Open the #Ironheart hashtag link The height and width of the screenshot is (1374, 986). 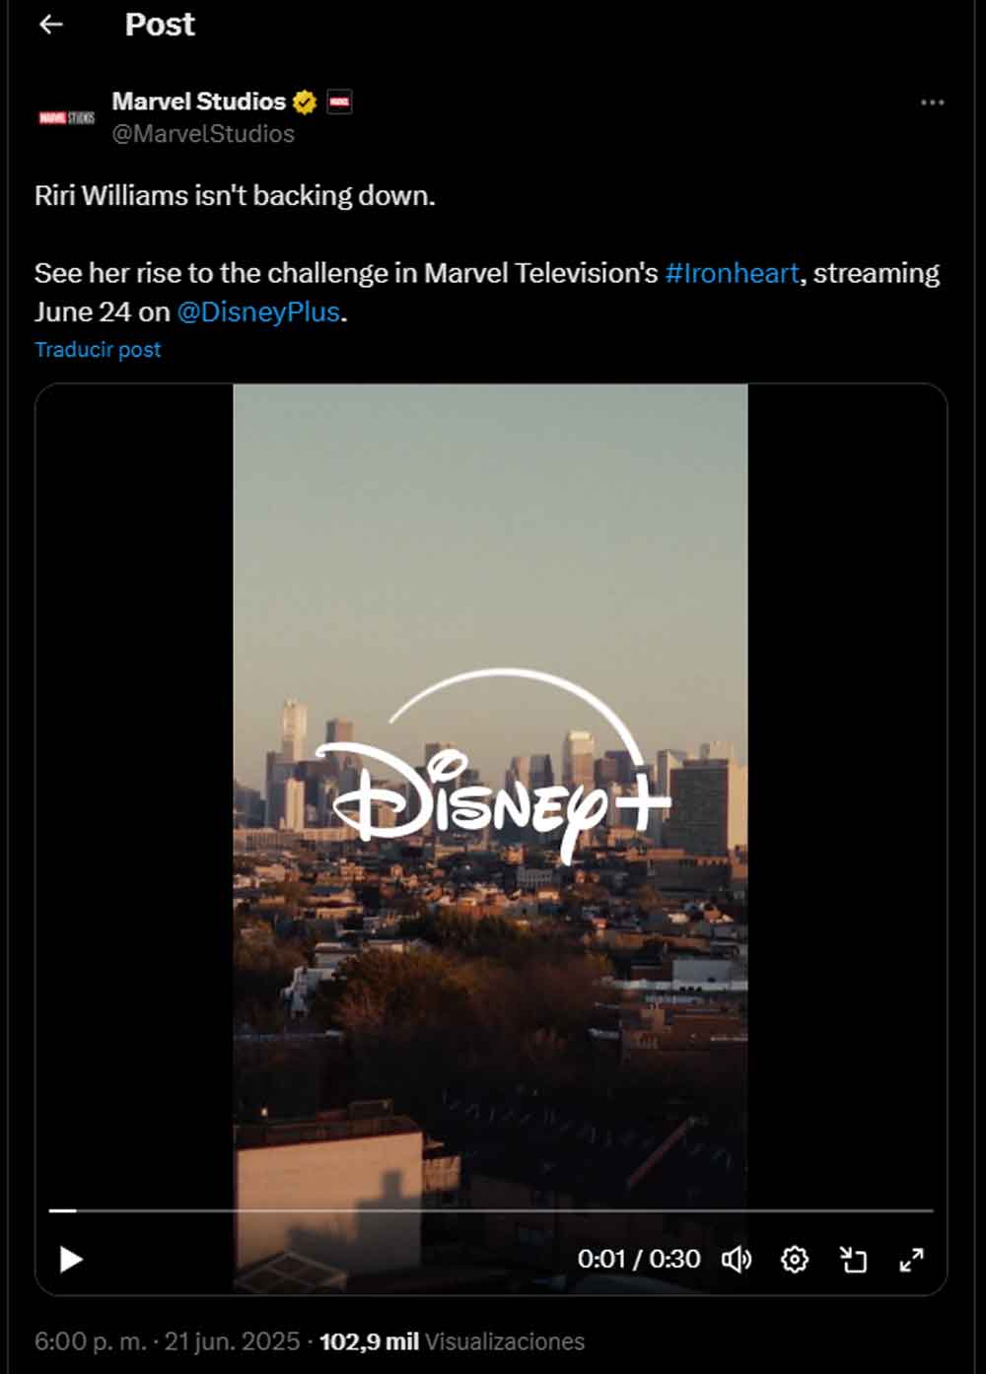[732, 273]
